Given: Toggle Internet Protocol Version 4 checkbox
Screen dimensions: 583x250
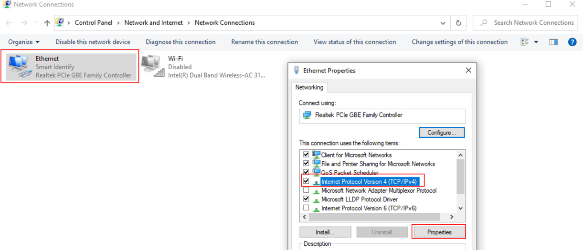Looking at the screenshot, I should click(306, 181).
